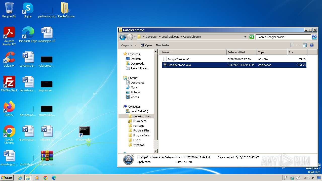Select the WindowsUp... command prompt shortcut

(85, 133)
